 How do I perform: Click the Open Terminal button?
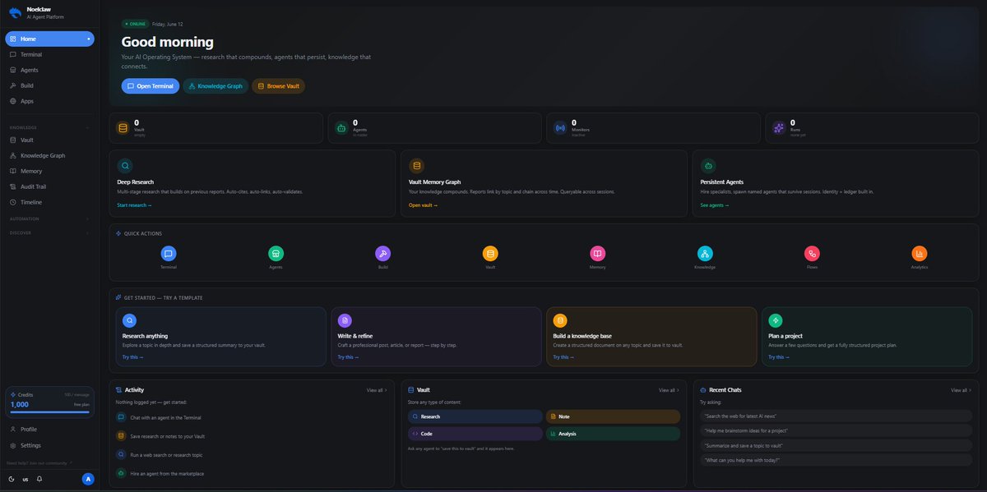point(151,85)
